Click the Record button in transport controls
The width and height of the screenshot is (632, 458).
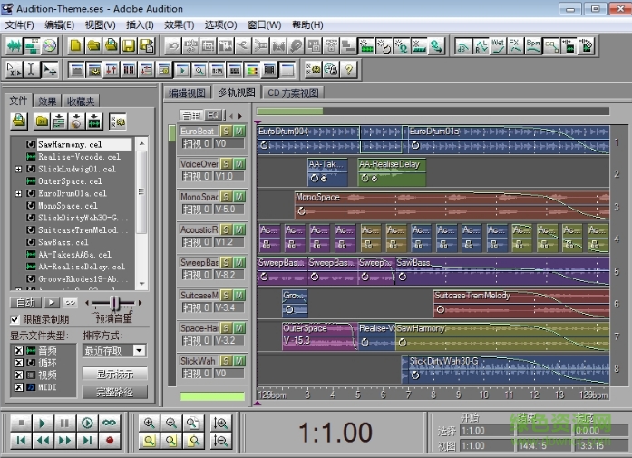(110, 441)
